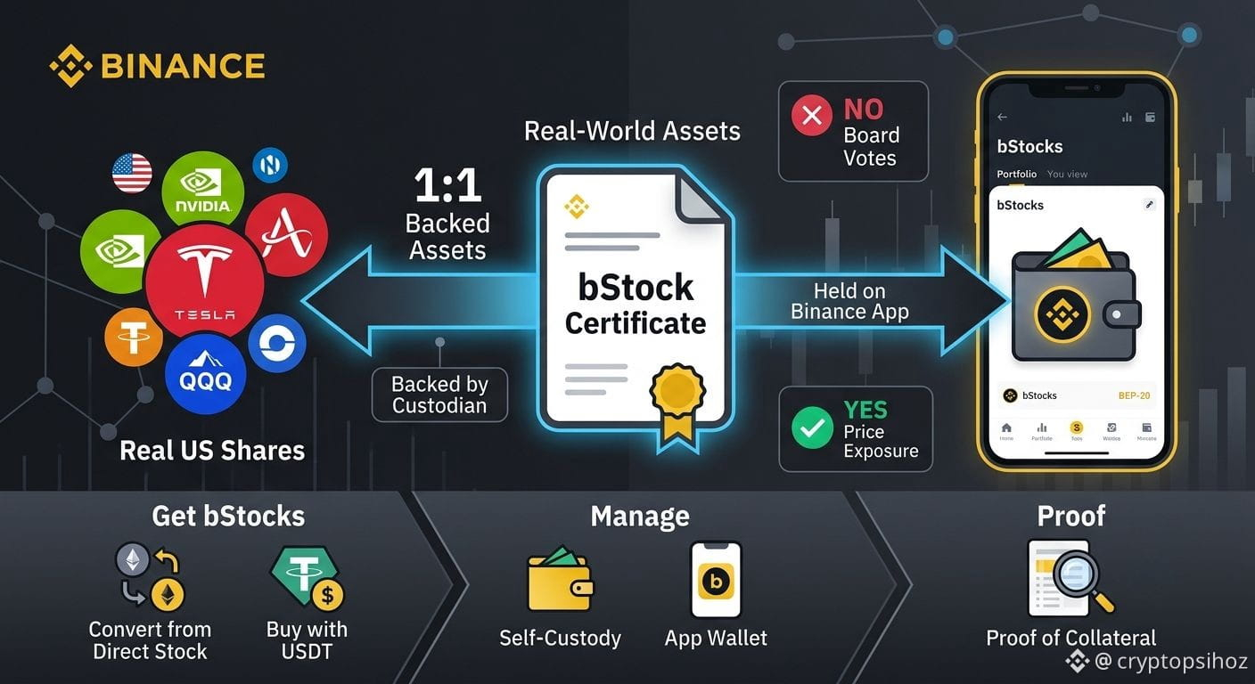Click the Manage section heading
The image size is (1255, 684).
tap(640, 516)
